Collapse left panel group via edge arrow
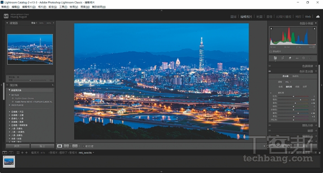The image size is (323, 173). (x=1, y=85)
